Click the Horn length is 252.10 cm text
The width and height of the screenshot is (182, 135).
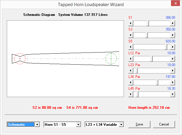pyautogui.click(x=149, y=108)
